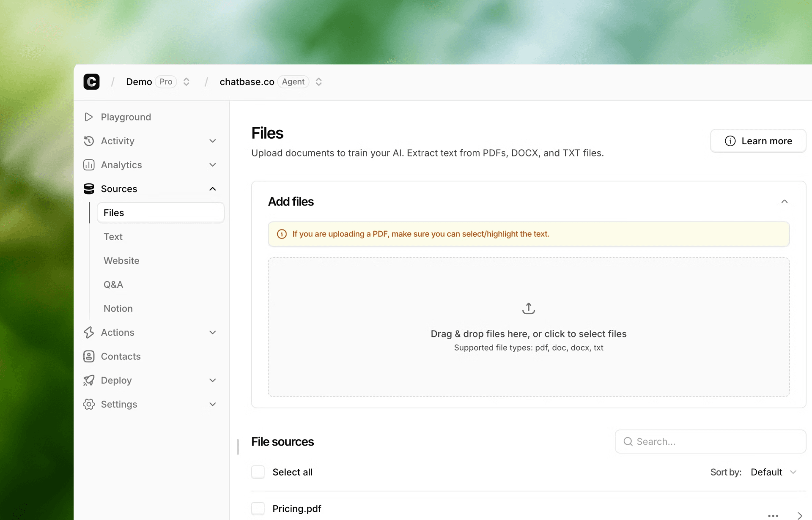This screenshot has width=812, height=520.
Task: Click drag & drop area to select files
Action: point(529,327)
